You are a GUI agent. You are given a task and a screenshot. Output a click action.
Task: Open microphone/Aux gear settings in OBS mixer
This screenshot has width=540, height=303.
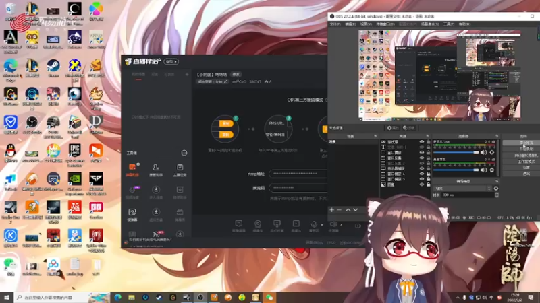(492, 152)
